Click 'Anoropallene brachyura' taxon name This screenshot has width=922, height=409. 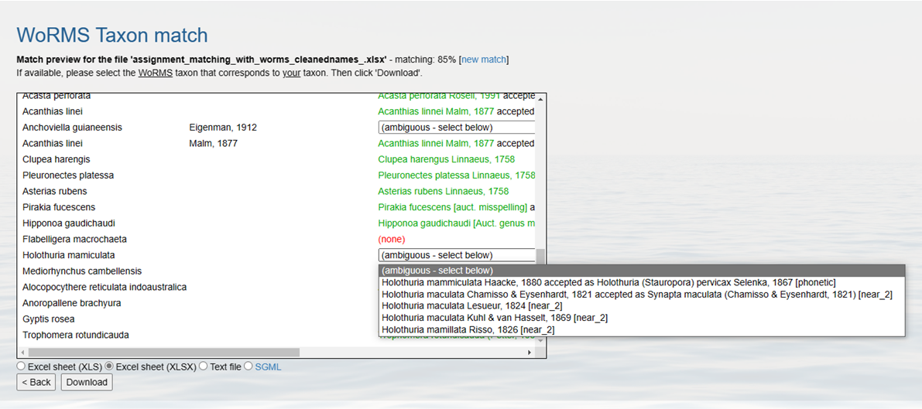pyautogui.click(x=72, y=303)
